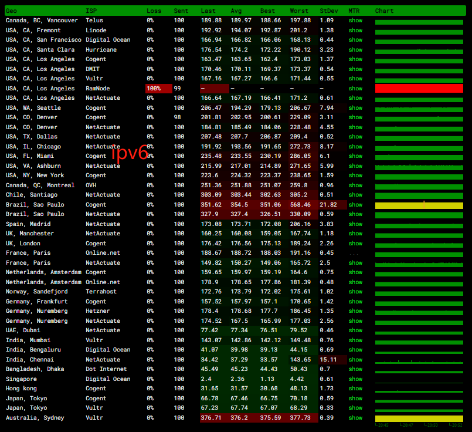The width and height of the screenshot is (472, 432).
Task: Click 'Hurricane' ISP cell
Action: [101, 50]
